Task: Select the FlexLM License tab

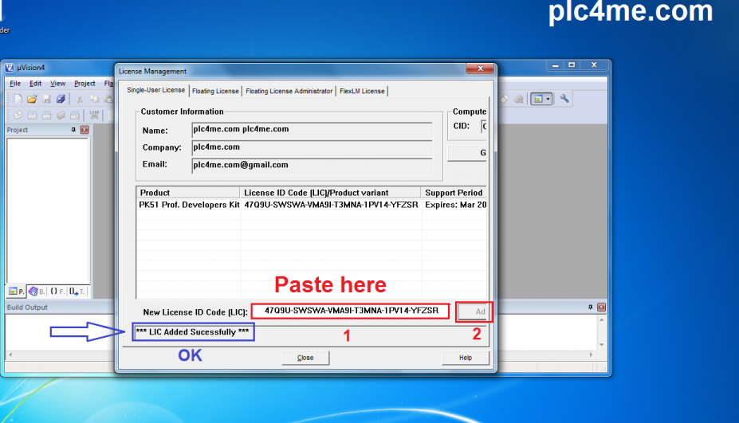Action: pyautogui.click(x=362, y=91)
